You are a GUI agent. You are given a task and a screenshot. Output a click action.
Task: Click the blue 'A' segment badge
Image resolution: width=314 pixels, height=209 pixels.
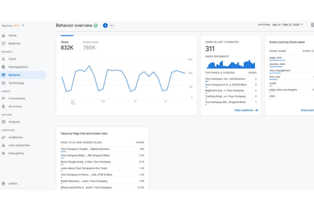coord(105,26)
